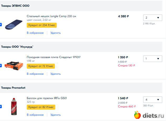Expand quantity selector for the gas stove
Image resolution: width=166 pixels, height=121 pixels.
click(x=153, y=59)
